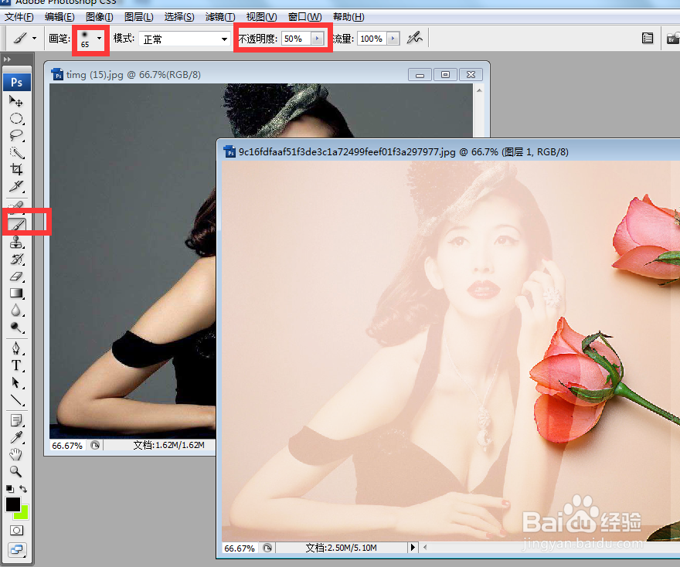Select the Type tool
This screenshot has width=680, height=567.
pos(16,365)
